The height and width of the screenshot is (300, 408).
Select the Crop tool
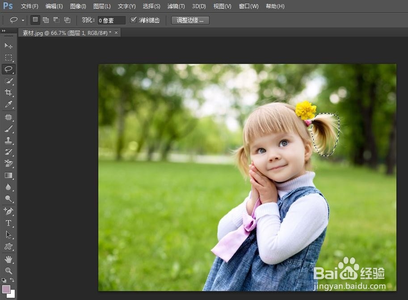[8, 93]
